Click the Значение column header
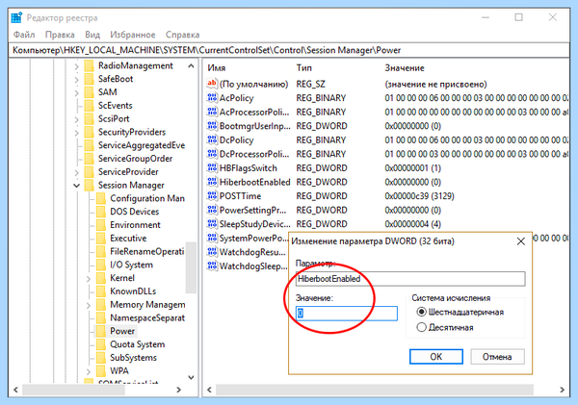Screen dimensions: 578x405 [405, 68]
